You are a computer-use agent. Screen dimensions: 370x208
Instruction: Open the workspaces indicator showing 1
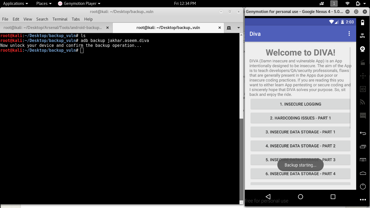coord(334,4)
